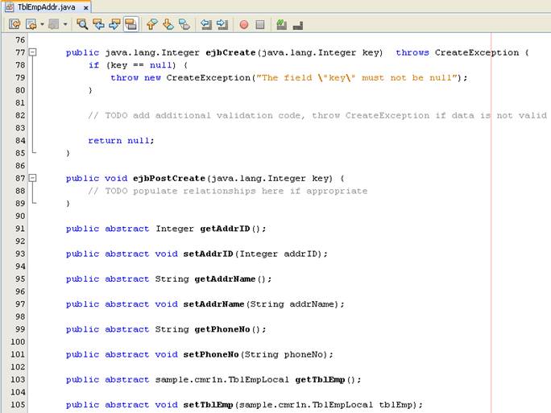Click the Java file icon on tab

pyautogui.click(x=10, y=7)
